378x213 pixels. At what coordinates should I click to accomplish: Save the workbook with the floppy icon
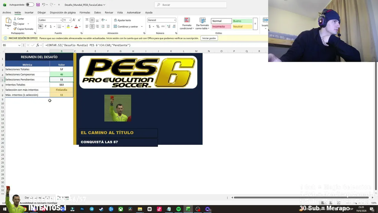[x=38, y=5]
